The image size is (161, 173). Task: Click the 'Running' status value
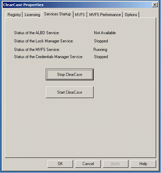click(100, 49)
